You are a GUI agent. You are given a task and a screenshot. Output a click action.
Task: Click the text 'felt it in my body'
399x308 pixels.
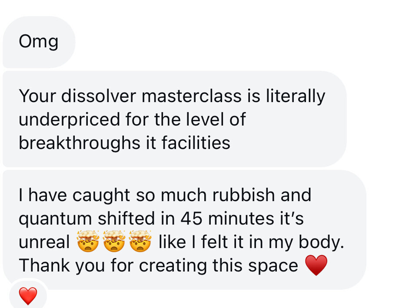coord(273,242)
